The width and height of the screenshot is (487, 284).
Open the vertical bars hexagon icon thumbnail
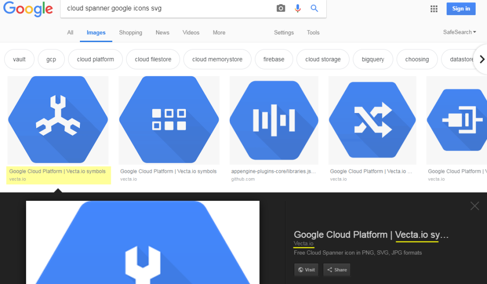click(274, 120)
